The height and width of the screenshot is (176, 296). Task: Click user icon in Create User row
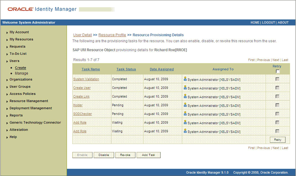(185, 88)
